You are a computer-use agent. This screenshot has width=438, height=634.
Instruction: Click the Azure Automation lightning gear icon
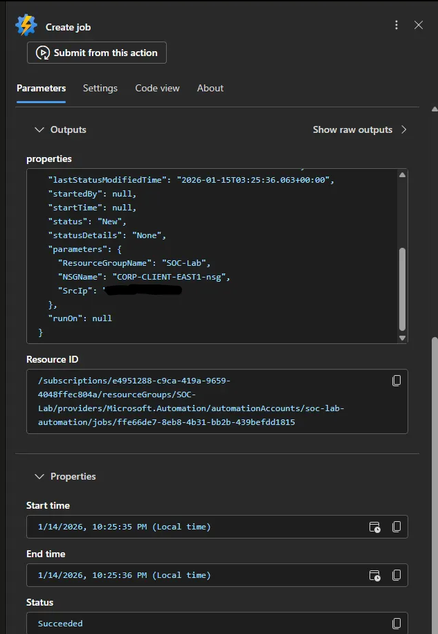[26, 26]
